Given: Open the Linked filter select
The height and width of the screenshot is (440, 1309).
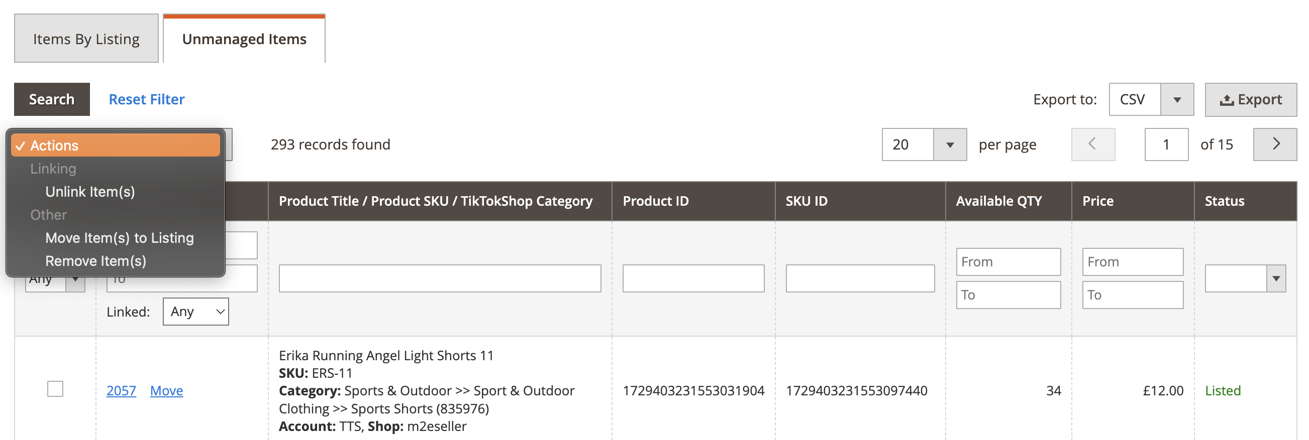Looking at the screenshot, I should (195, 312).
